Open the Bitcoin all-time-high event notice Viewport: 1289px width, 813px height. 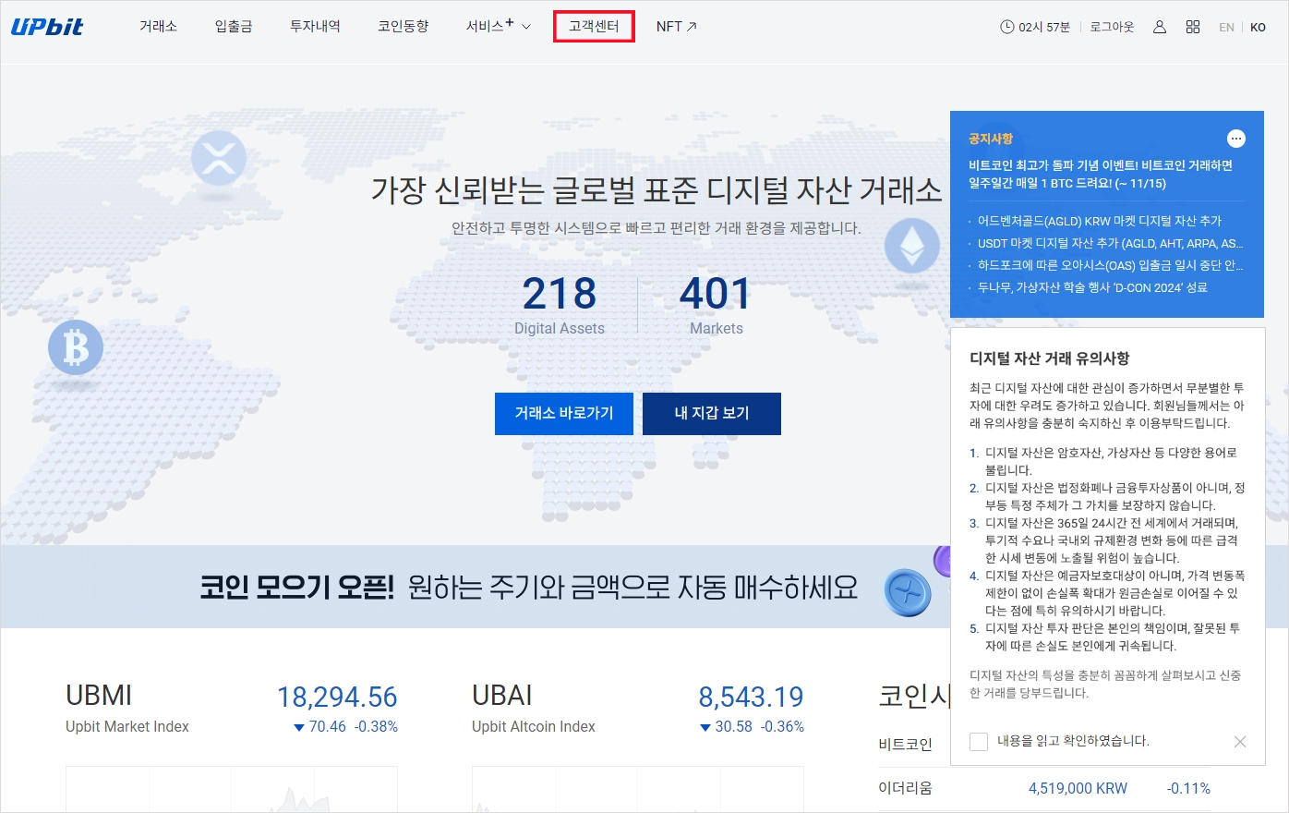click(x=1101, y=174)
